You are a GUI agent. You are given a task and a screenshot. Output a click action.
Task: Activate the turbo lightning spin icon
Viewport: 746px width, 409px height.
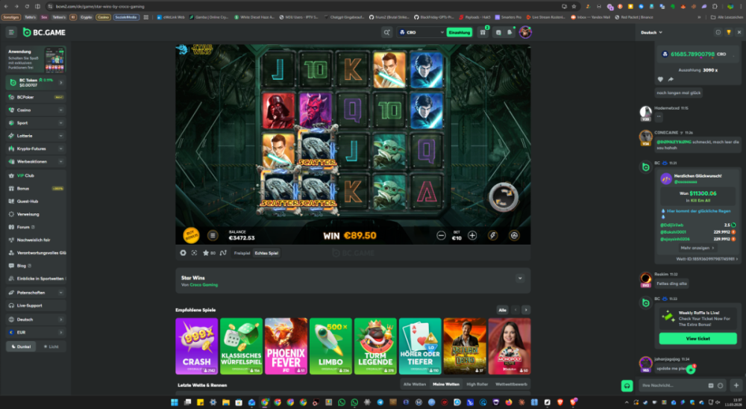492,235
